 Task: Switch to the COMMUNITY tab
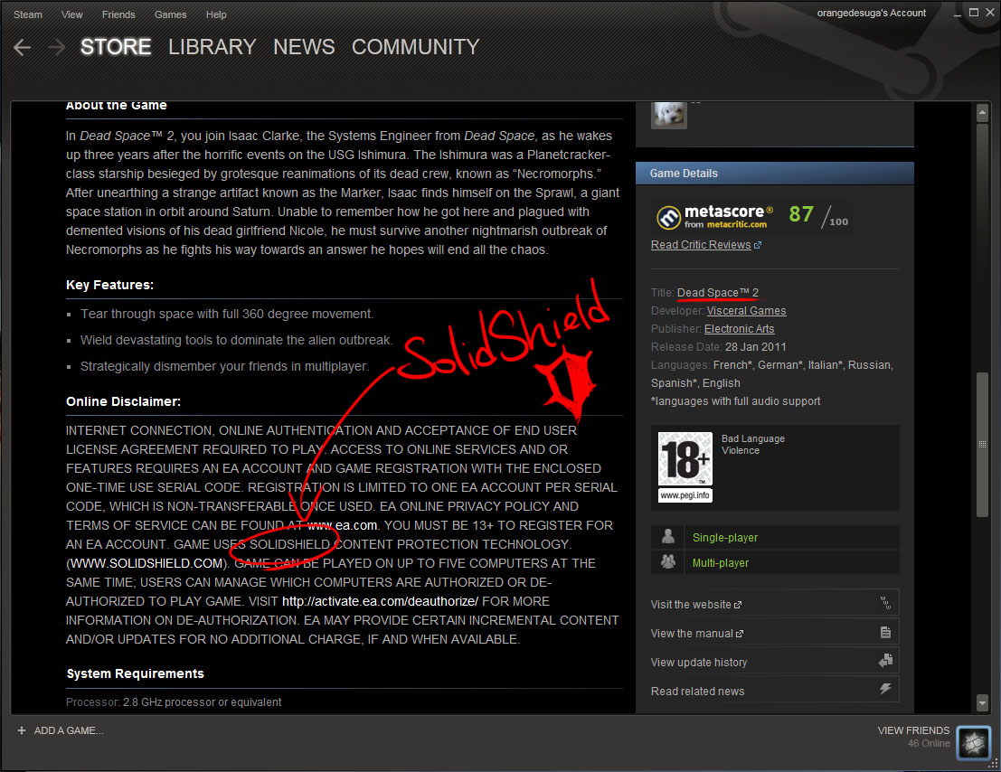coord(415,47)
